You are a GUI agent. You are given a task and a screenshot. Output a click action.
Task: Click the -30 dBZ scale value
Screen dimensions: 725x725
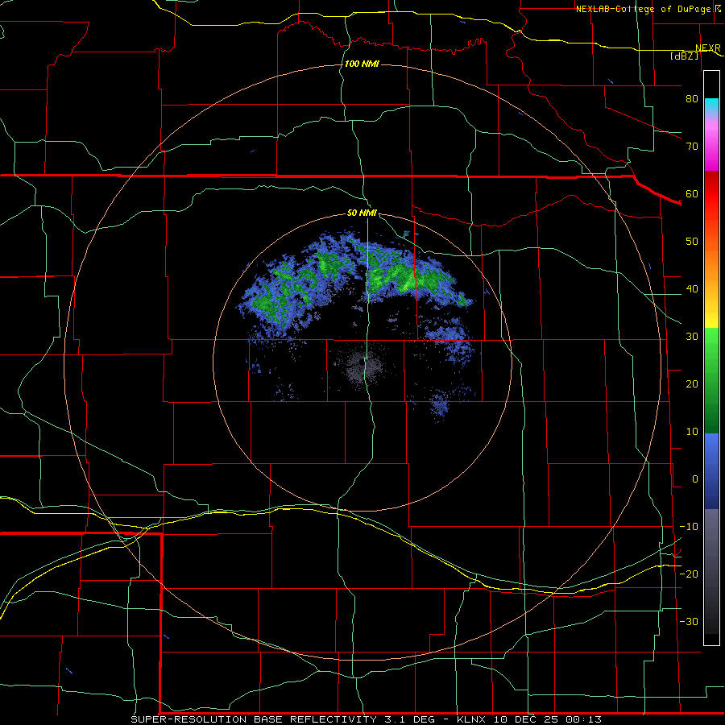(689, 621)
